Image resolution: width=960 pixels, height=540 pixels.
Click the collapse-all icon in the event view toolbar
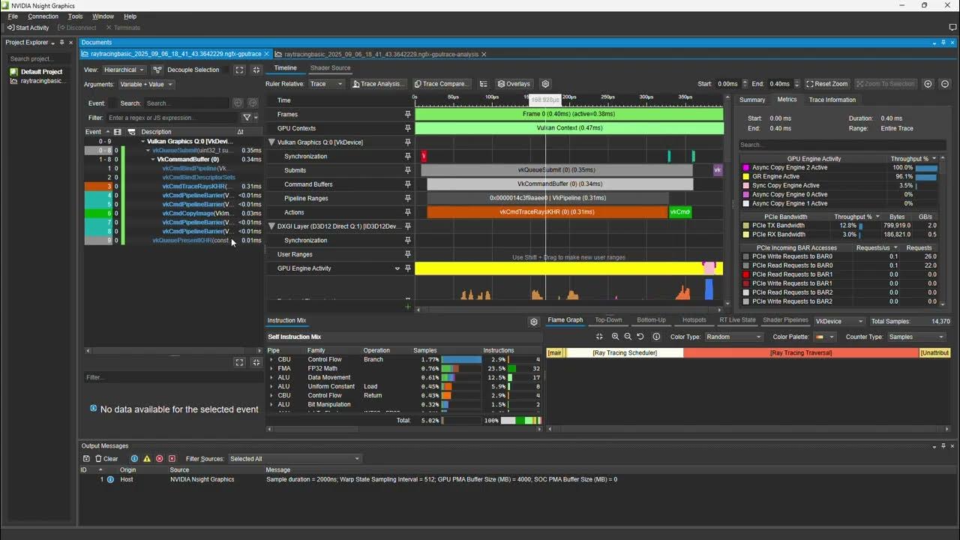click(x=256, y=70)
